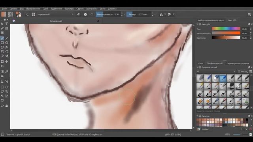Click the saturation slider bar
The height and width of the screenshot is (142, 253).
[226, 33]
